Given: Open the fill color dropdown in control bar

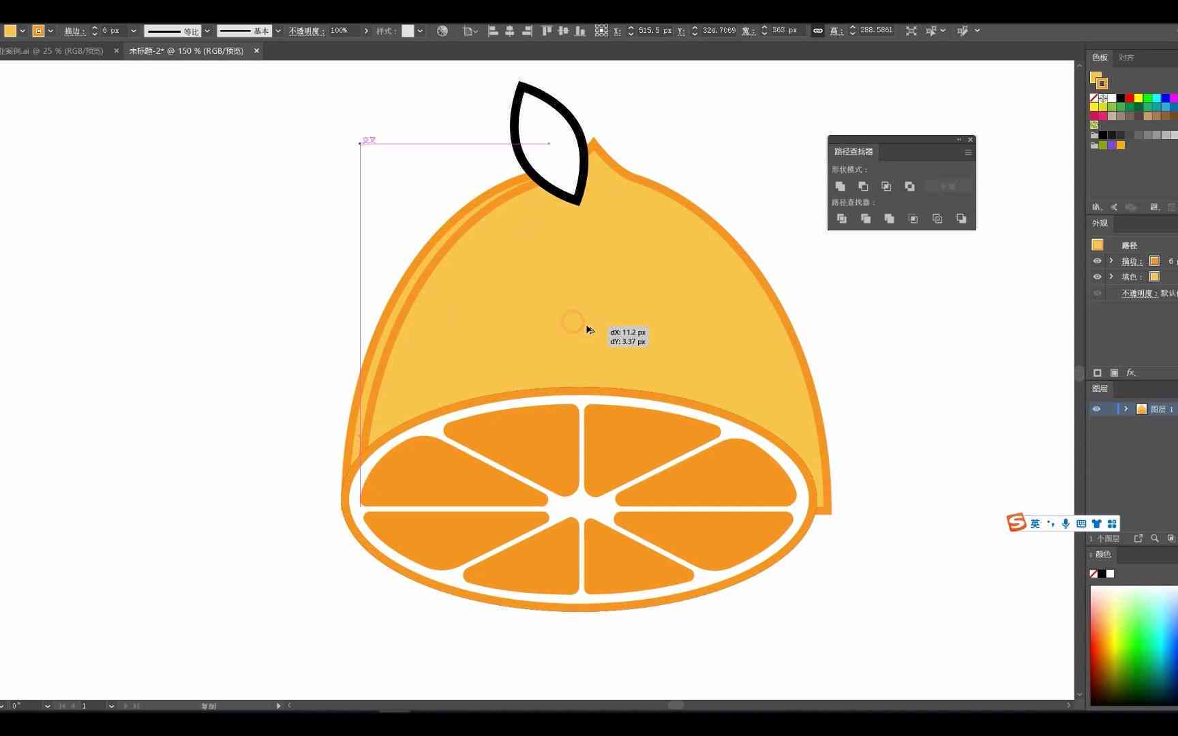Looking at the screenshot, I should click(x=22, y=31).
